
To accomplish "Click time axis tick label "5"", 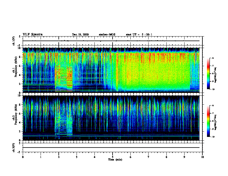I will (x=113, y=157).
